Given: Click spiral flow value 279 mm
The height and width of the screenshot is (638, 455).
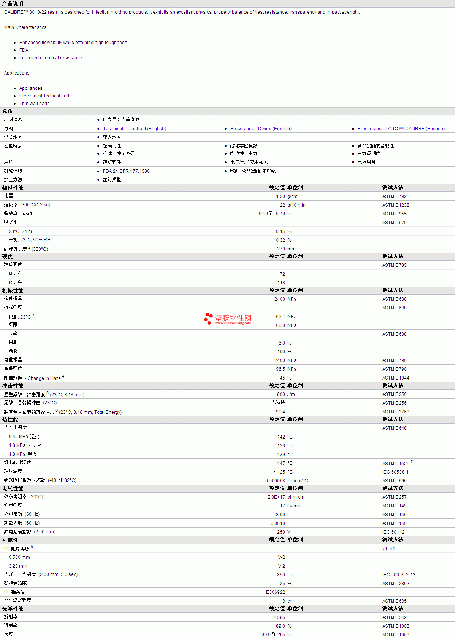Looking at the screenshot, I should click(x=286, y=249).
